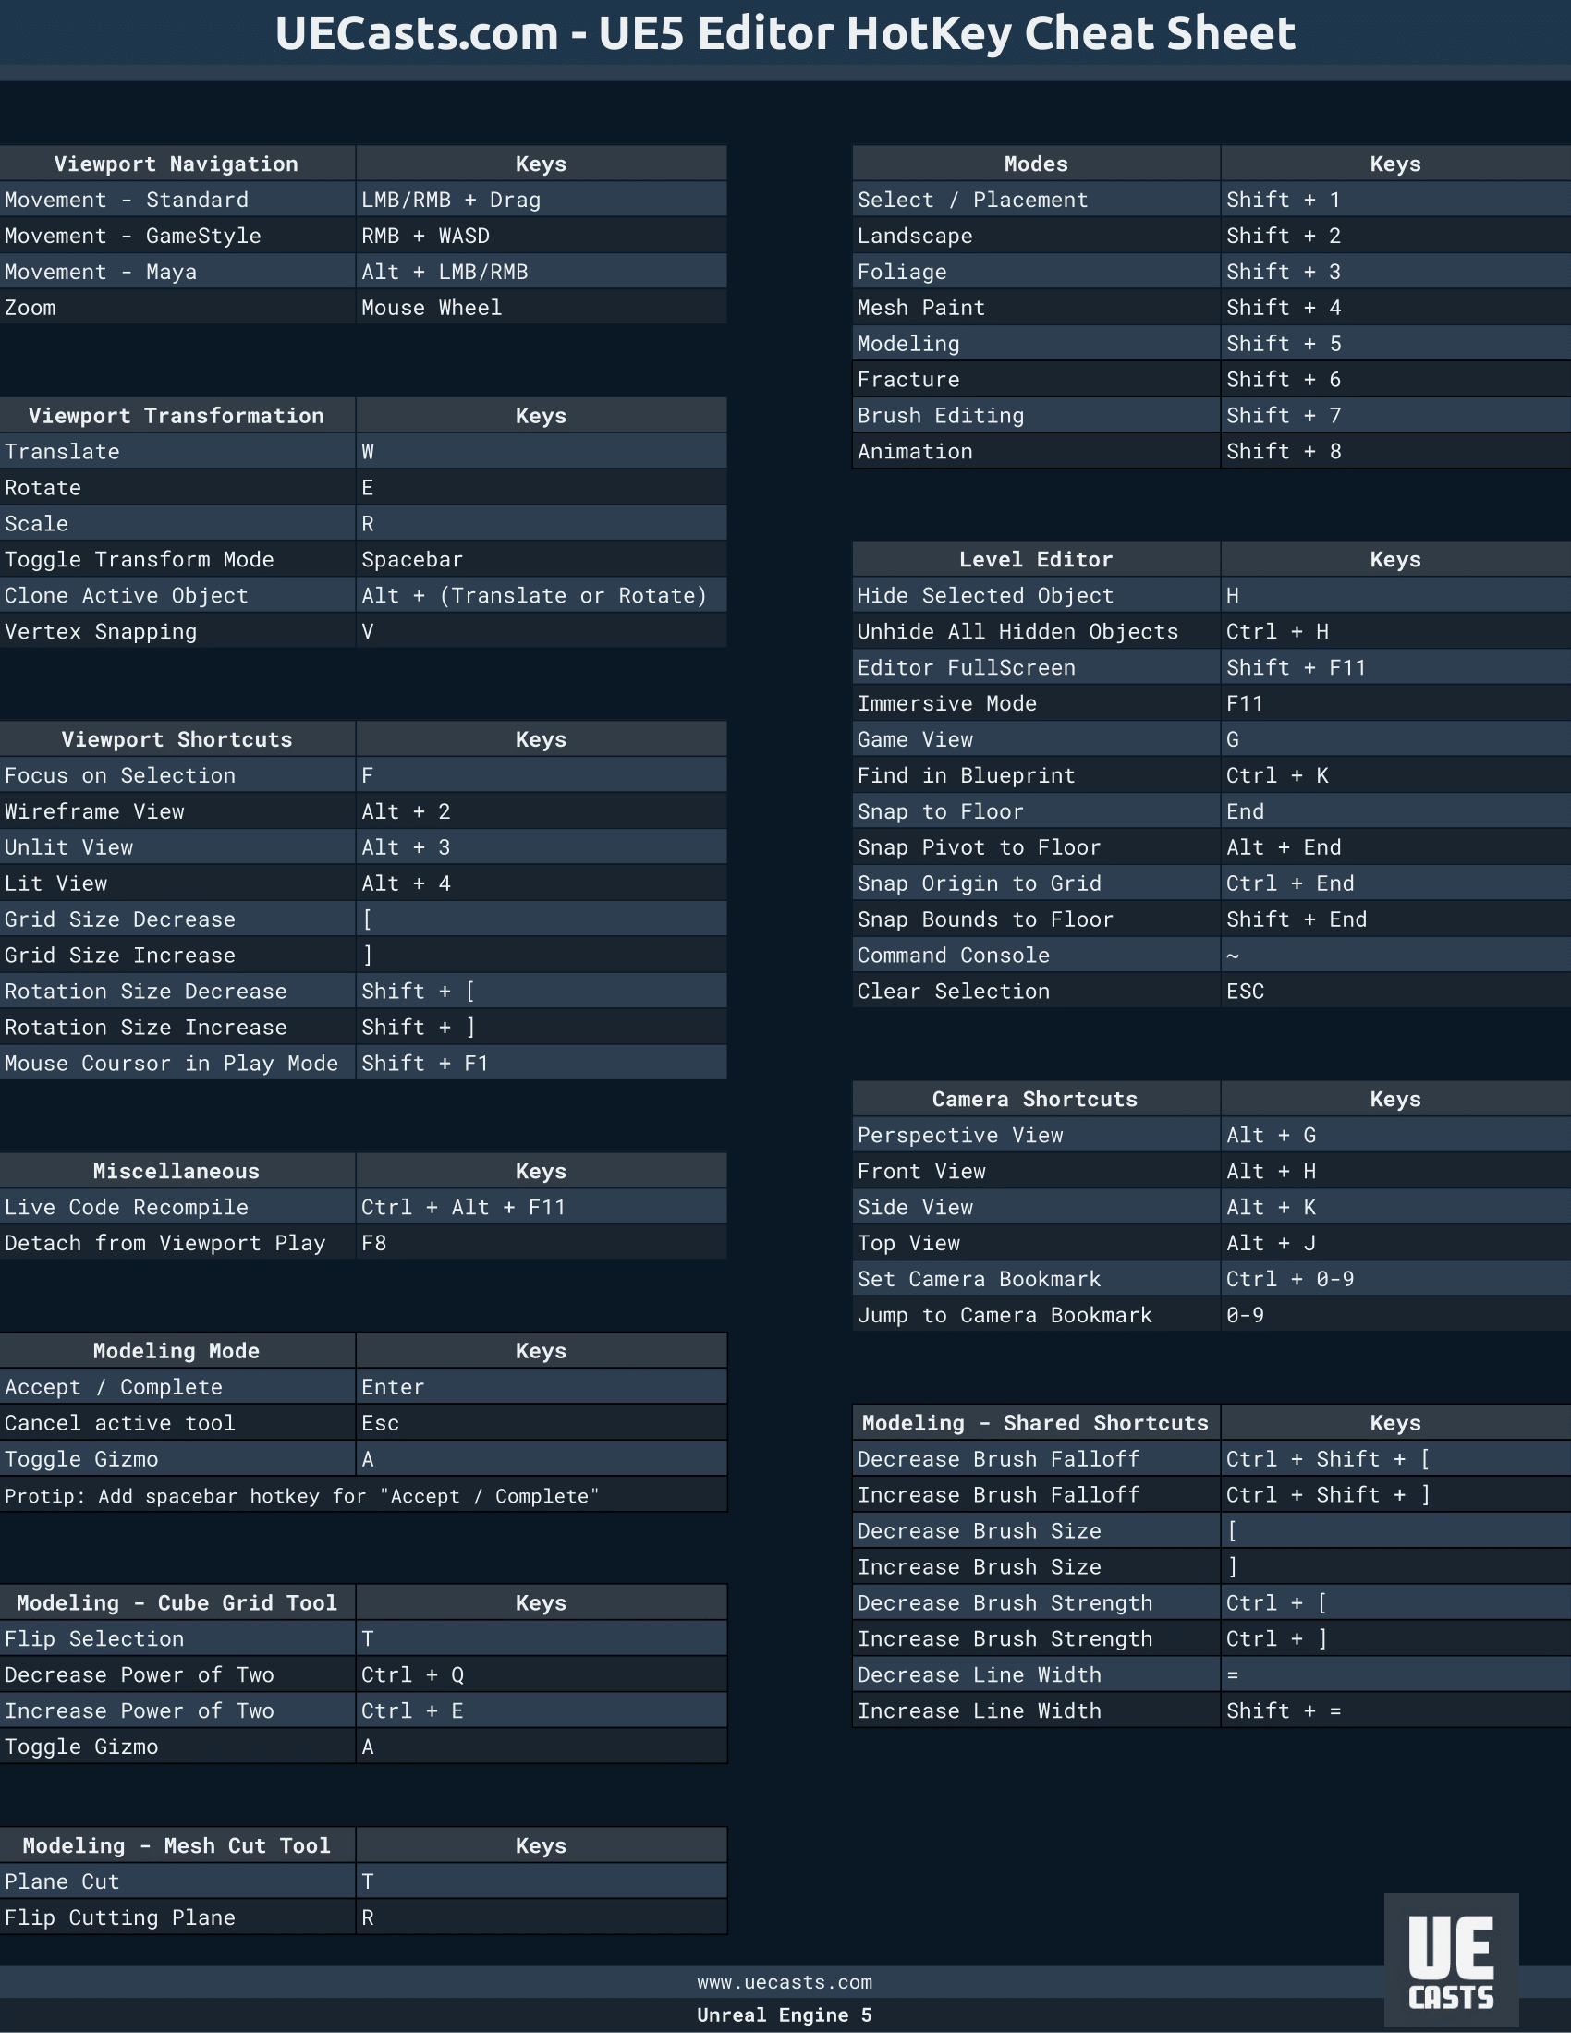Select the 'Level Editor' table header
Screen dimensions: 1571x2033
pyautogui.click(x=1036, y=559)
